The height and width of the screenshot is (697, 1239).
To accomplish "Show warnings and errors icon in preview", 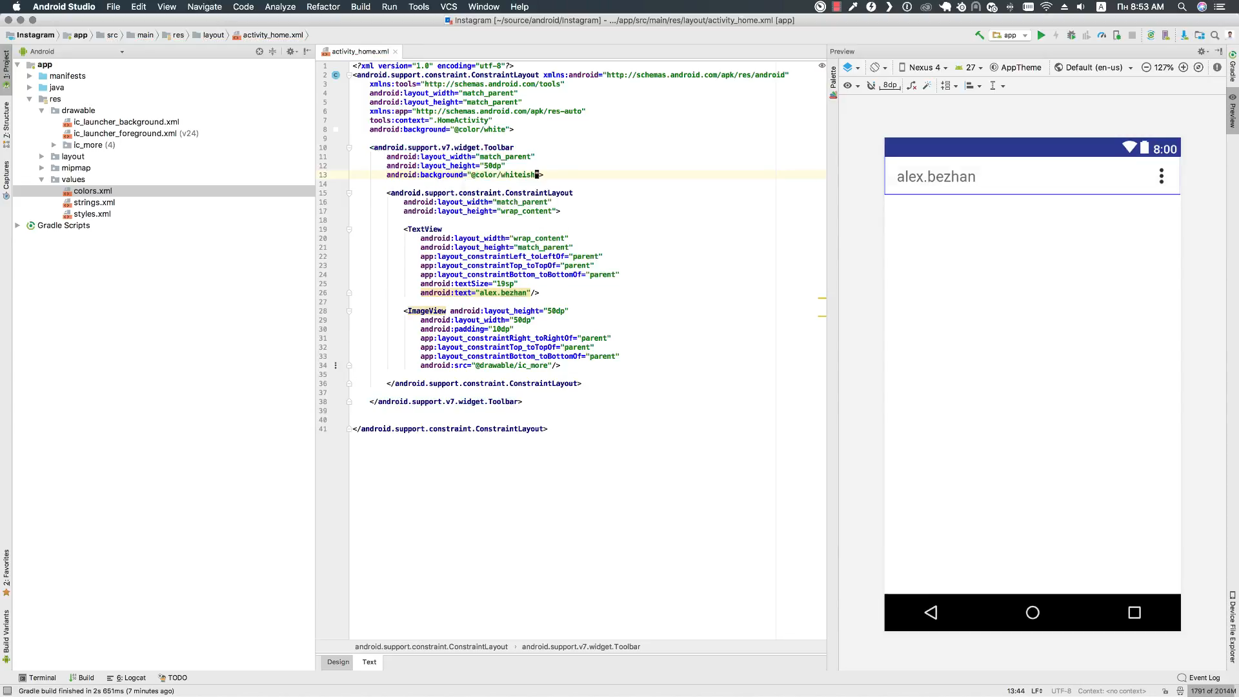I will click(1217, 68).
